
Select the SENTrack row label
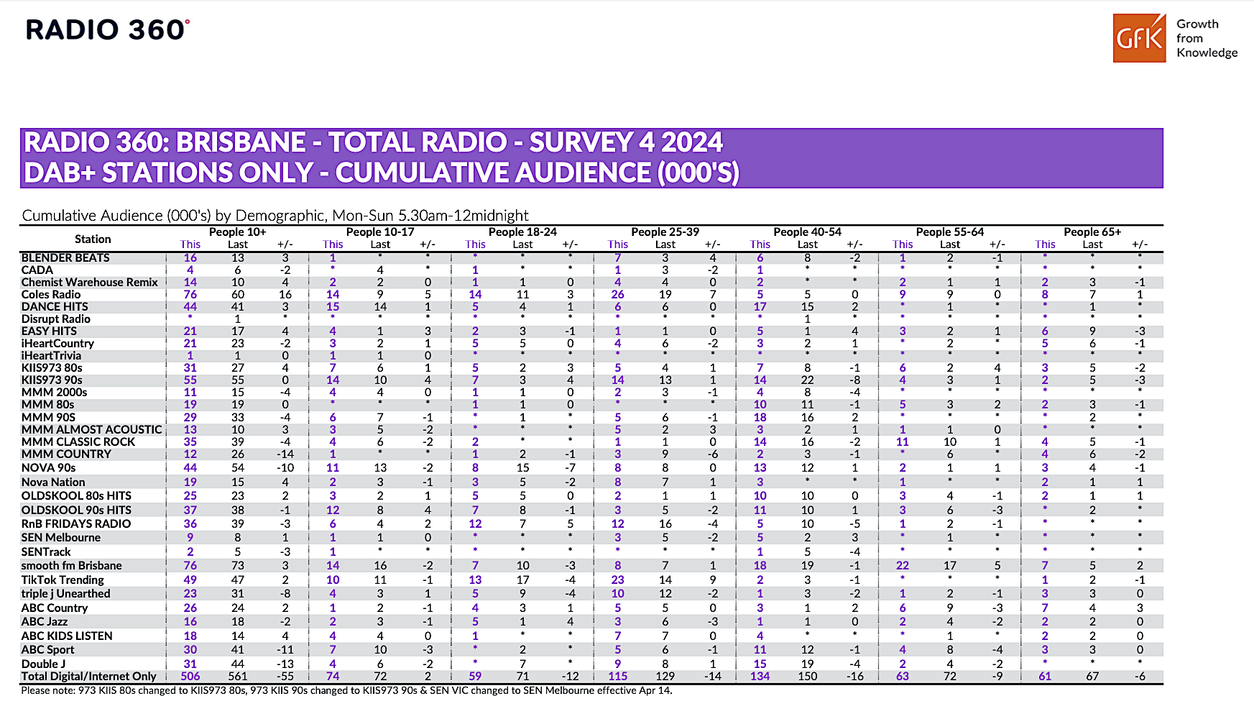click(x=46, y=551)
